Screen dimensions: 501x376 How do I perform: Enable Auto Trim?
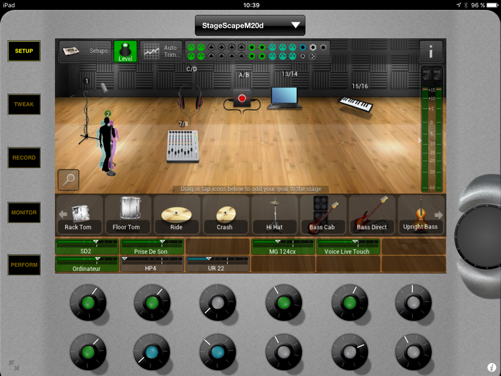pos(160,51)
